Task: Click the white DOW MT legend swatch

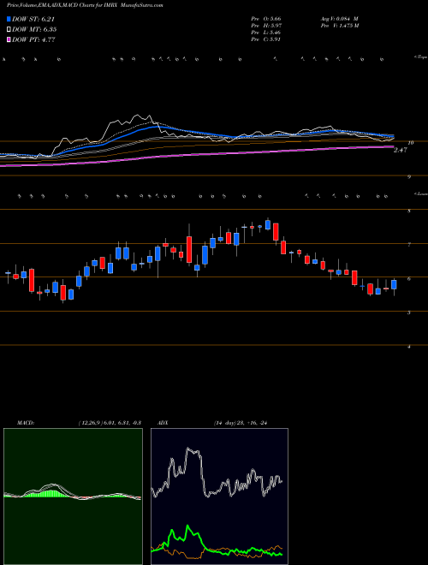Action: pos(9,30)
